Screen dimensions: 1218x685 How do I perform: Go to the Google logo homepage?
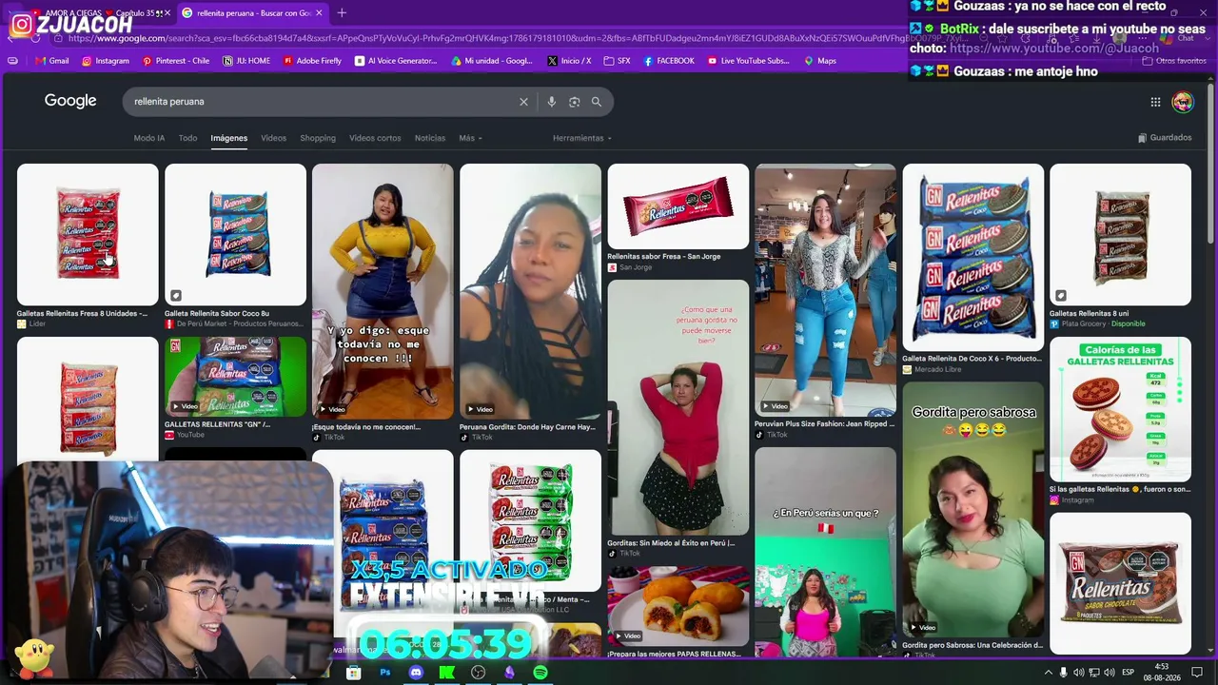click(70, 101)
